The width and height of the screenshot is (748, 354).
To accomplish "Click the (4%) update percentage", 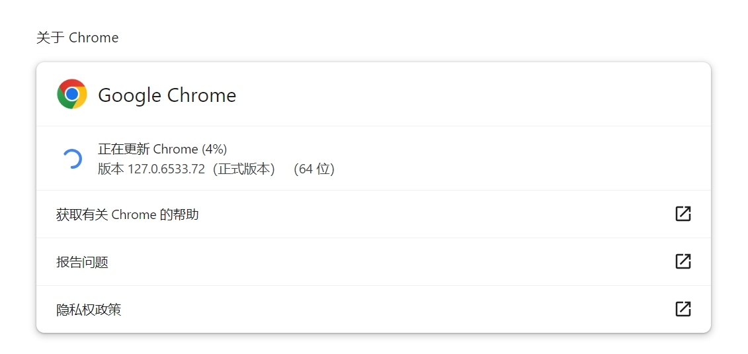I will [214, 149].
